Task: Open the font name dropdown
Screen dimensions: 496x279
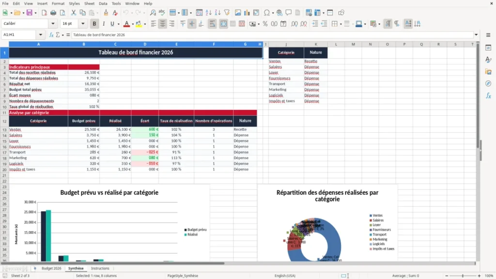Action: pos(53,23)
